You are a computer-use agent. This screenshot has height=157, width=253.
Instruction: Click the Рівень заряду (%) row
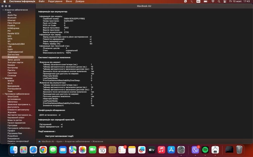click(68, 44)
